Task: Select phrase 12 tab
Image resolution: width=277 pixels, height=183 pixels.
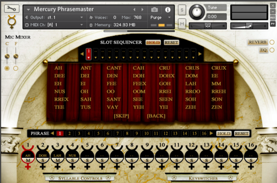Action: [166, 133]
